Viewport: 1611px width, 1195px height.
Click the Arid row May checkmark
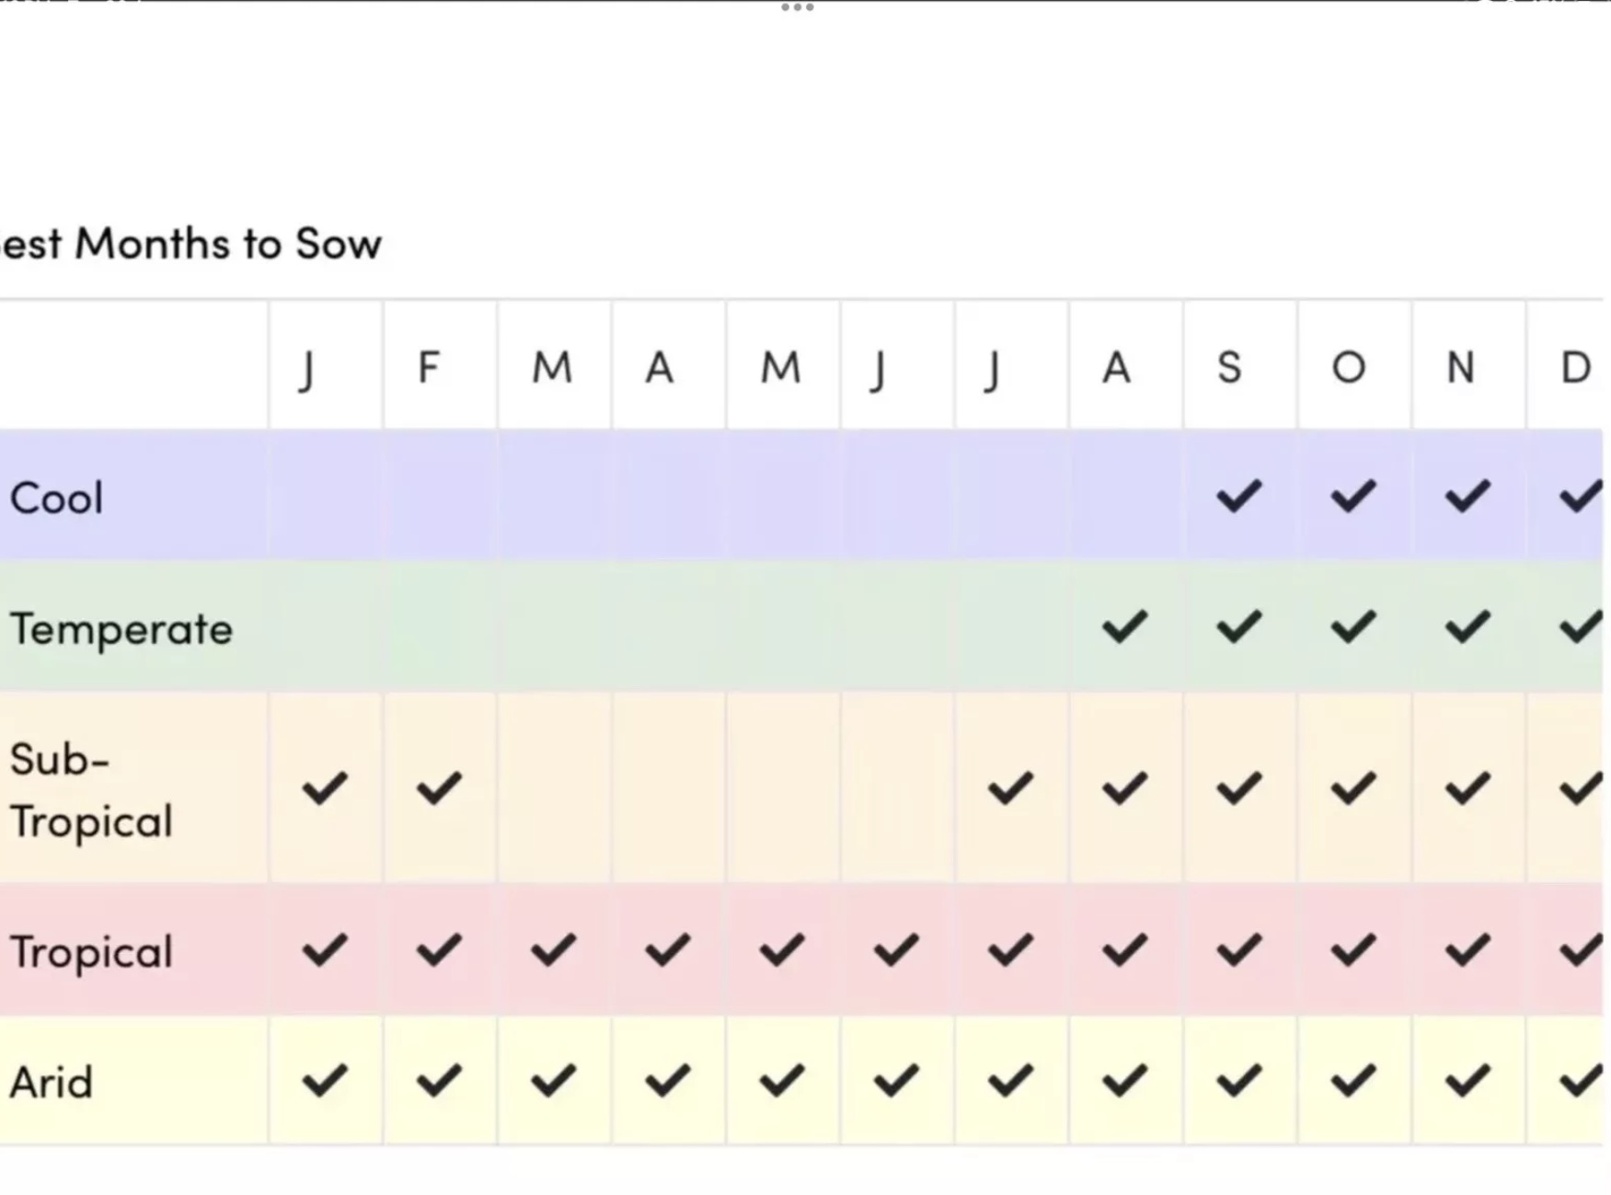(x=781, y=1081)
